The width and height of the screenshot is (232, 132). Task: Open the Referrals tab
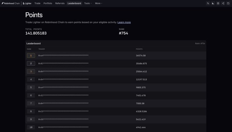click(60, 3)
